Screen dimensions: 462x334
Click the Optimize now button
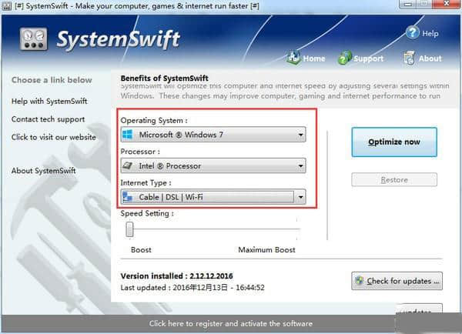[x=394, y=142]
